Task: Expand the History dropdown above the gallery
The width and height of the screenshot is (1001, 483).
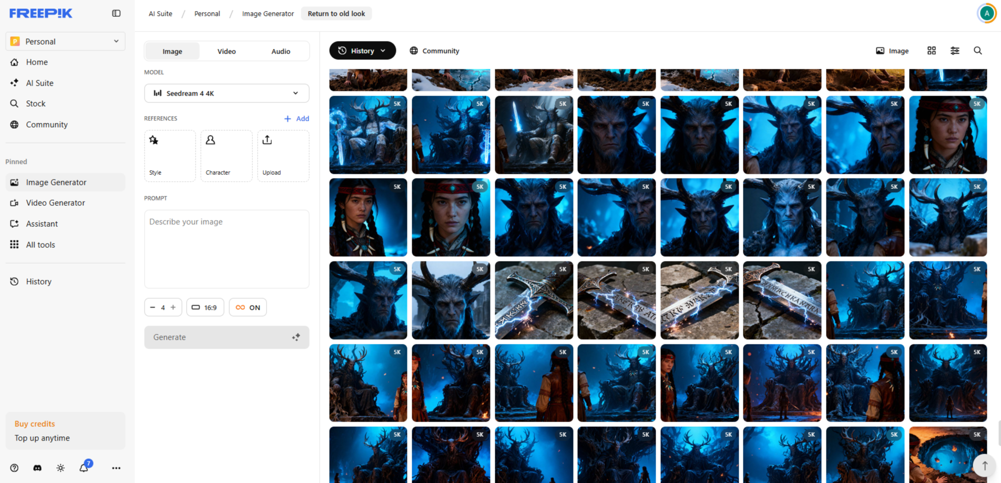Action: pos(362,50)
